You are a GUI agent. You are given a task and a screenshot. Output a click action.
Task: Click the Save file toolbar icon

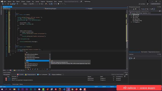click(13, 4)
